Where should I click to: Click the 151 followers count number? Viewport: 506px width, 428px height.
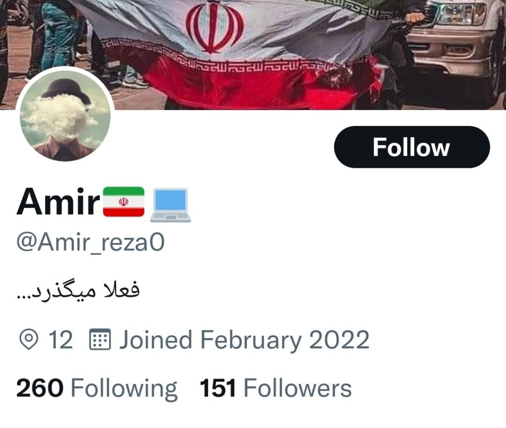pos(217,388)
